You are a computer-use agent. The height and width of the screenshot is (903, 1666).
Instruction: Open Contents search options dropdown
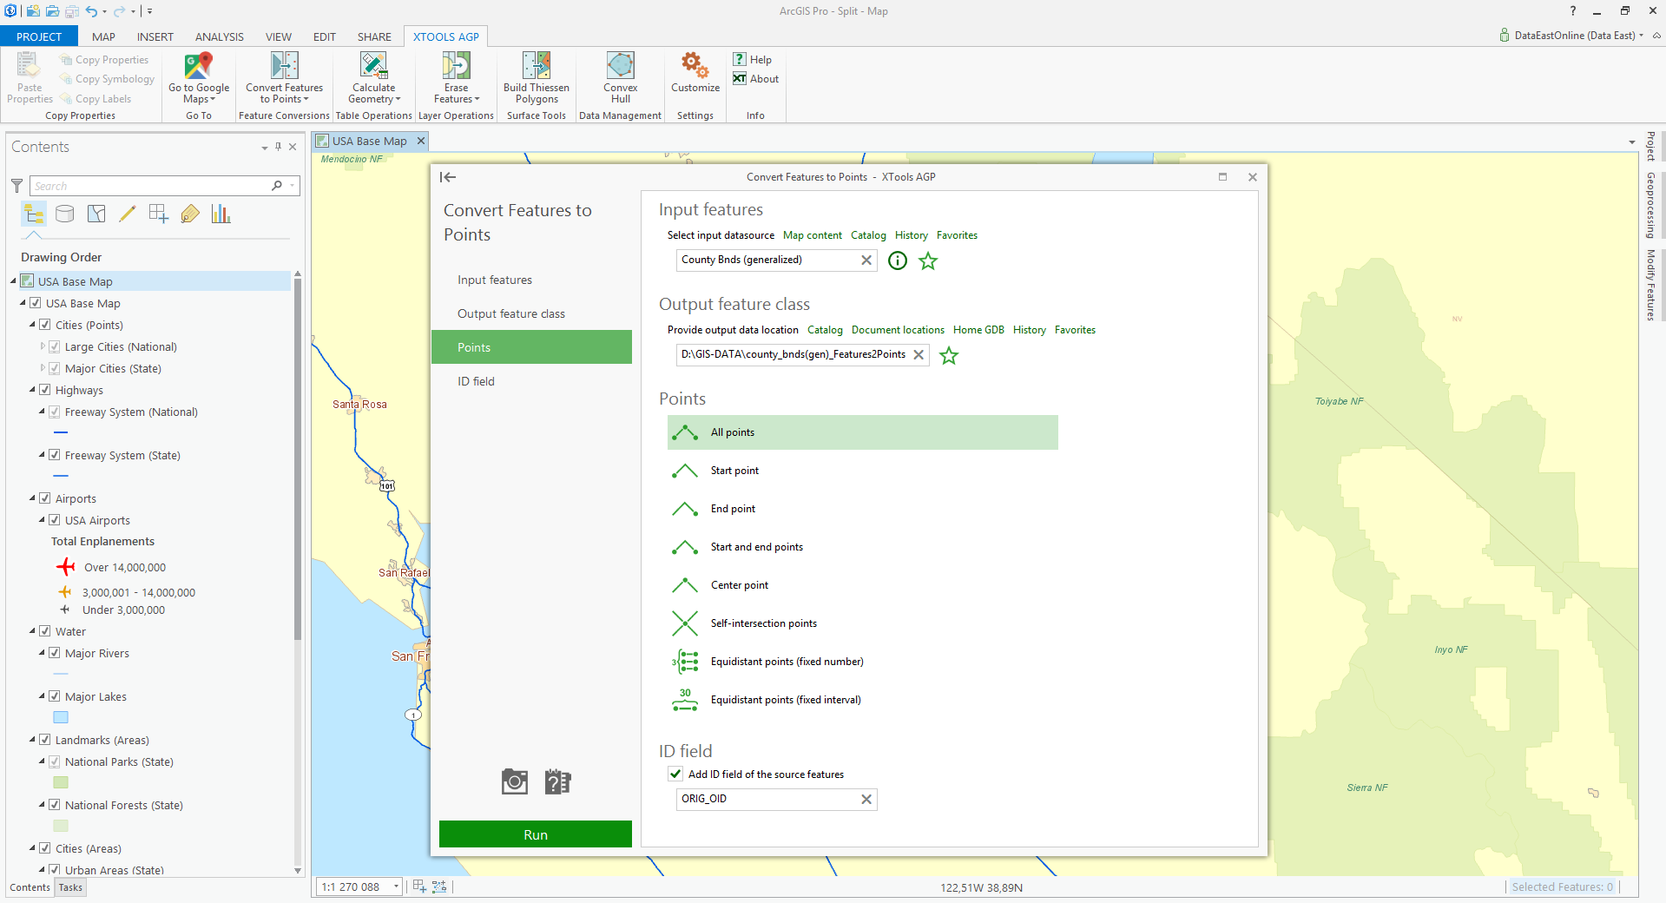coord(293,186)
